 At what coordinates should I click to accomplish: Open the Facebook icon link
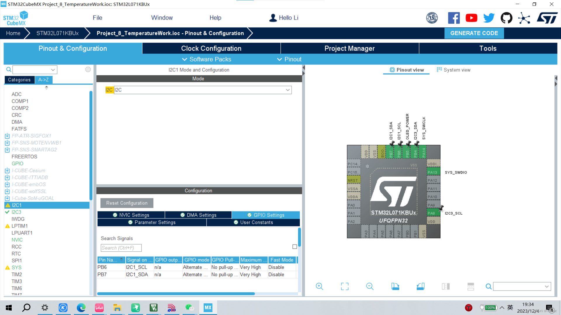454,18
